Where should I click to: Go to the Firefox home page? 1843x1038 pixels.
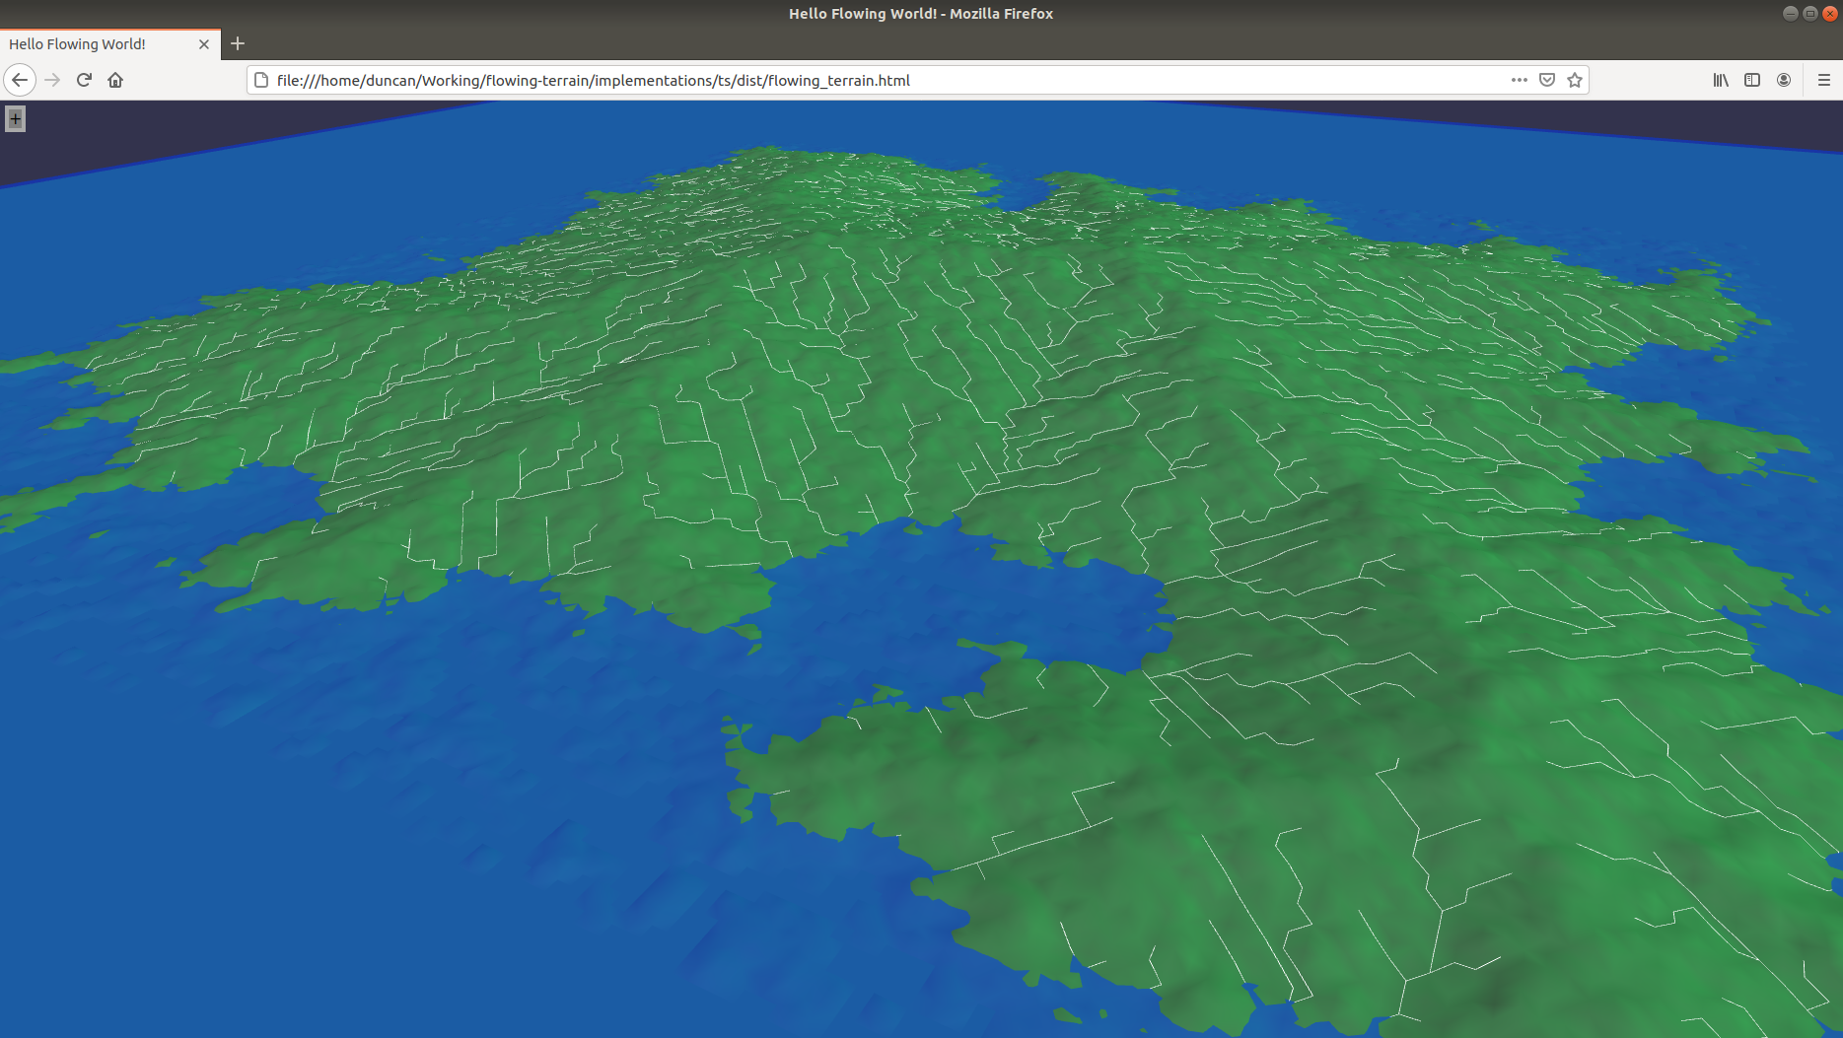pyautogui.click(x=115, y=80)
